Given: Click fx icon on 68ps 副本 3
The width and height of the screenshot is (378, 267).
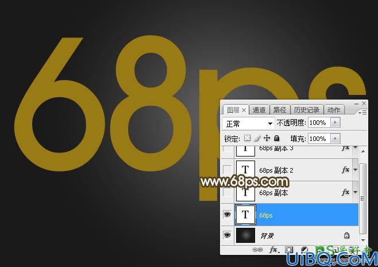Looking at the screenshot, I should click(345, 148).
